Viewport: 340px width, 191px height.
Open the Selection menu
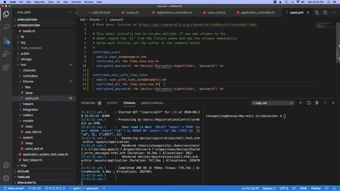(39, 2)
